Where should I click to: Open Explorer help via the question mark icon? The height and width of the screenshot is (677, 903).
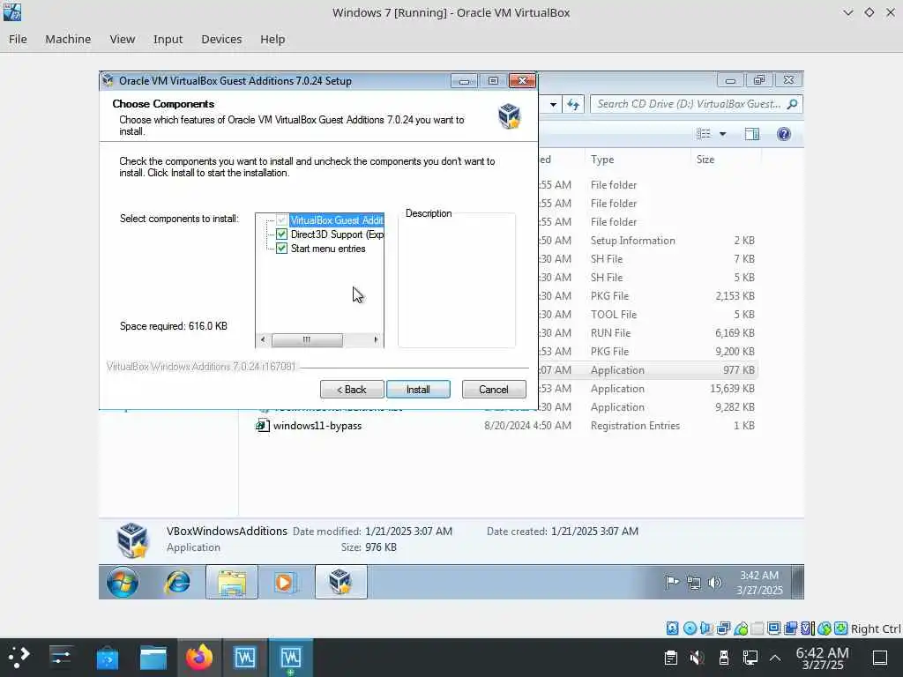783,134
